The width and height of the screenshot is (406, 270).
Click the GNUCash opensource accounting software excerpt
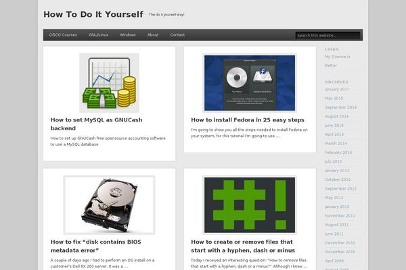tap(108, 141)
